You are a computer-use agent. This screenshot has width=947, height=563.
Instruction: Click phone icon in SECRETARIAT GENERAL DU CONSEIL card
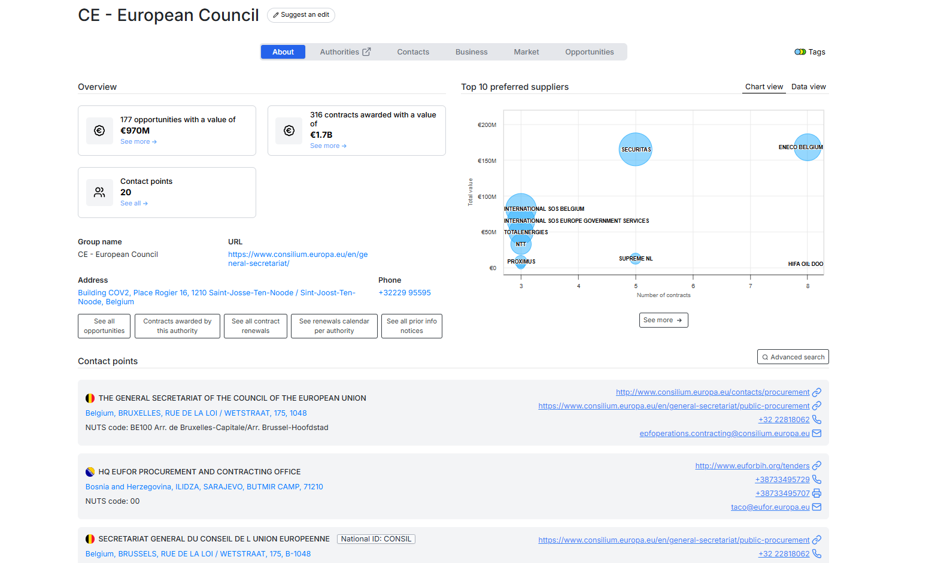click(x=817, y=554)
